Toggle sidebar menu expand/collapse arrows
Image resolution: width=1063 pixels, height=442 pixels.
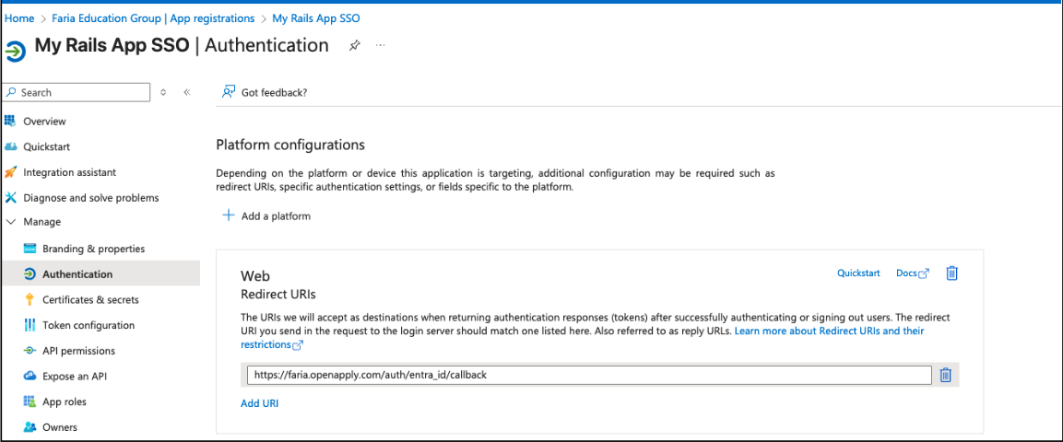(164, 92)
